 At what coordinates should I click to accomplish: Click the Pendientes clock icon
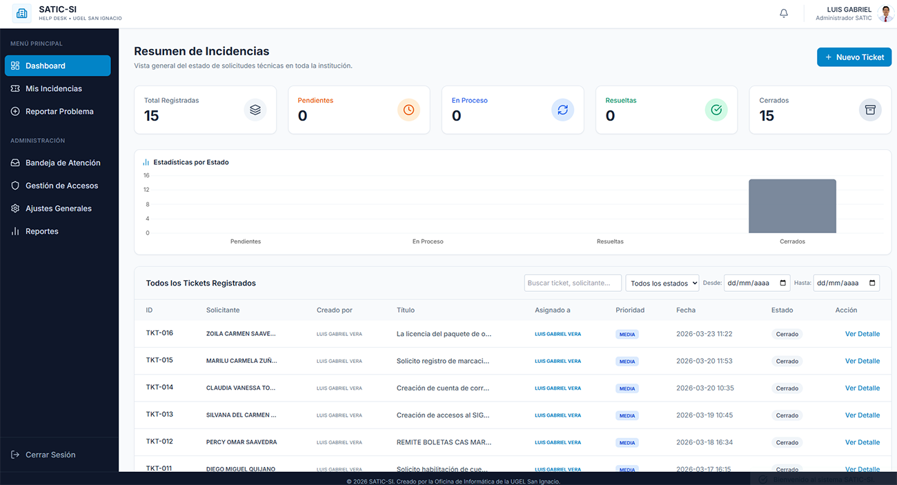click(x=408, y=110)
